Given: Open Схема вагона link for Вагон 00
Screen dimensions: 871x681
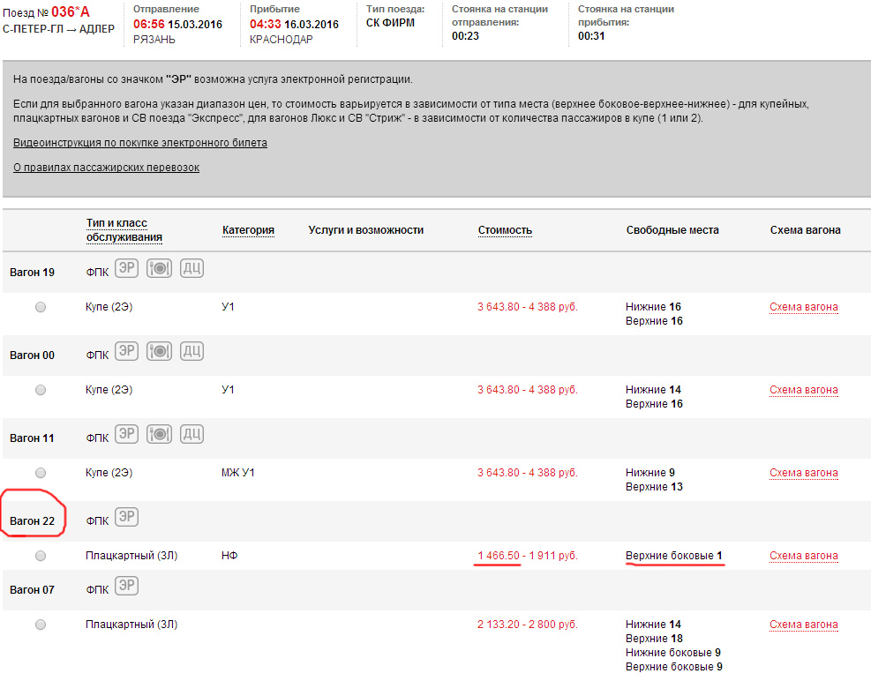Looking at the screenshot, I should click(803, 390).
